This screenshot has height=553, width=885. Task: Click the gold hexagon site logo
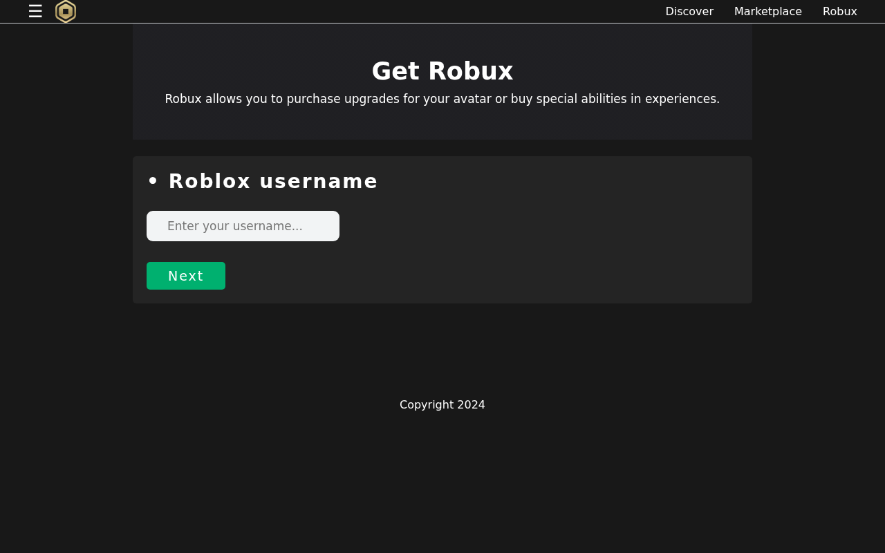(66, 11)
